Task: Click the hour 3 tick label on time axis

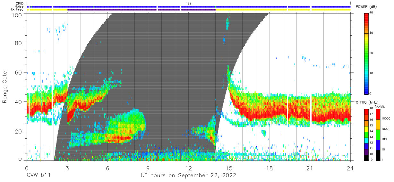Action: pos(67,168)
